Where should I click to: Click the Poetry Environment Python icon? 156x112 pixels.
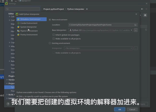pos(18,35)
